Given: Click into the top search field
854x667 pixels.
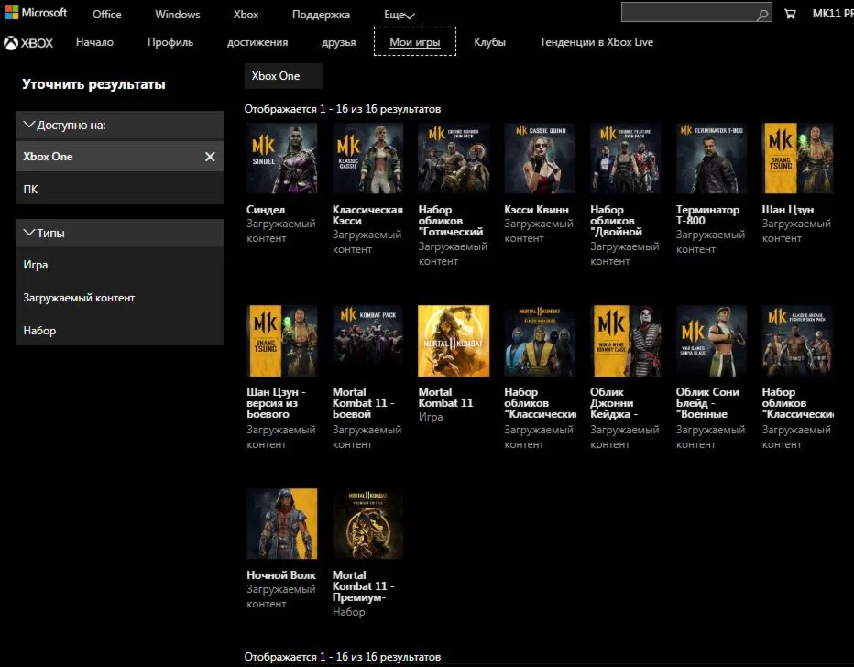Looking at the screenshot, I should point(687,13).
